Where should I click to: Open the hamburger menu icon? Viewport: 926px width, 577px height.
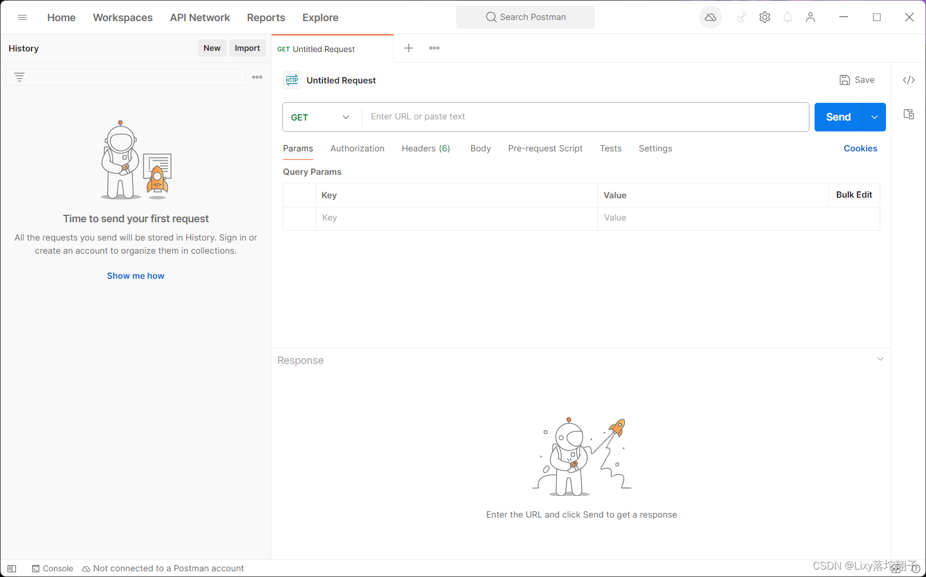point(22,17)
